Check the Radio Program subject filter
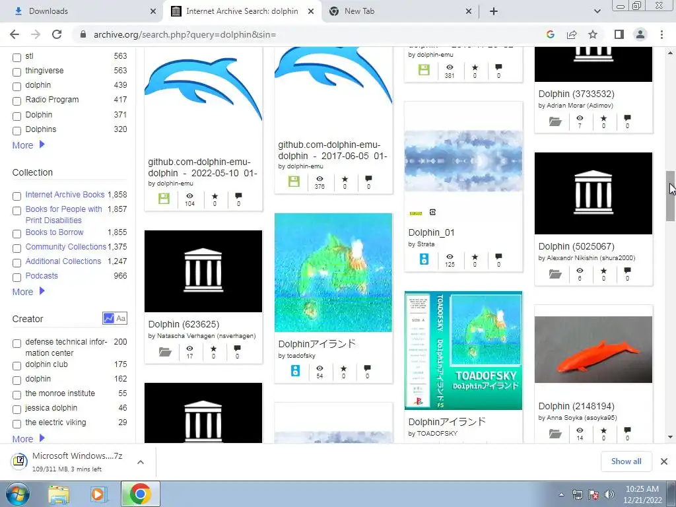Screen dimensions: 676x507 click(17, 101)
